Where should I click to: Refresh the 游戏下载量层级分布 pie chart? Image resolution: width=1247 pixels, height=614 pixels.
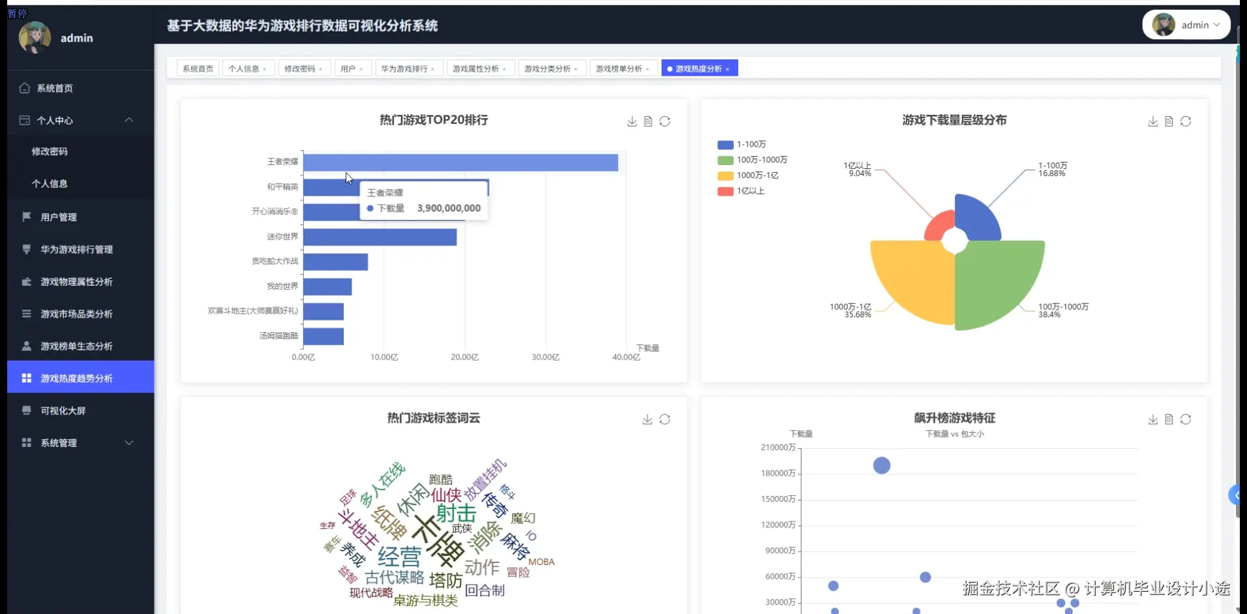click(1186, 121)
